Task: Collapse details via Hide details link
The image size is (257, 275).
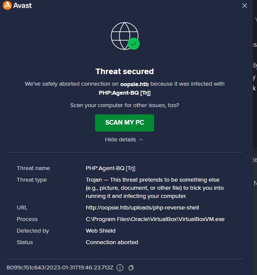Action: tap(120, 140)
